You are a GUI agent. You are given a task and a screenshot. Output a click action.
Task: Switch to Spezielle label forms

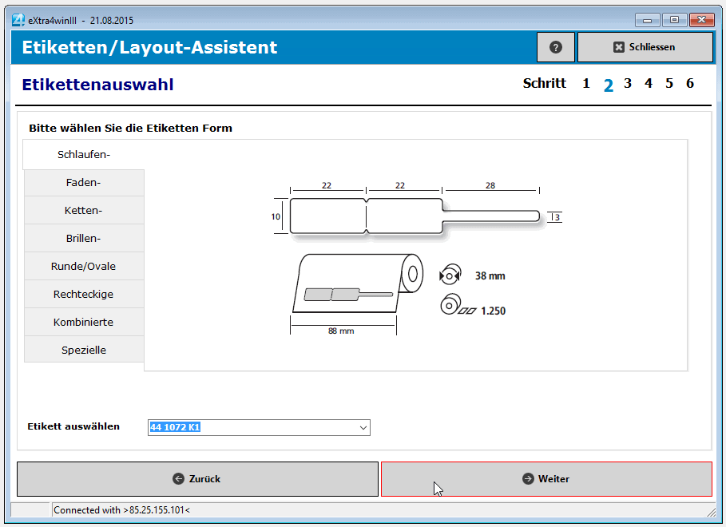click(84, 351)
